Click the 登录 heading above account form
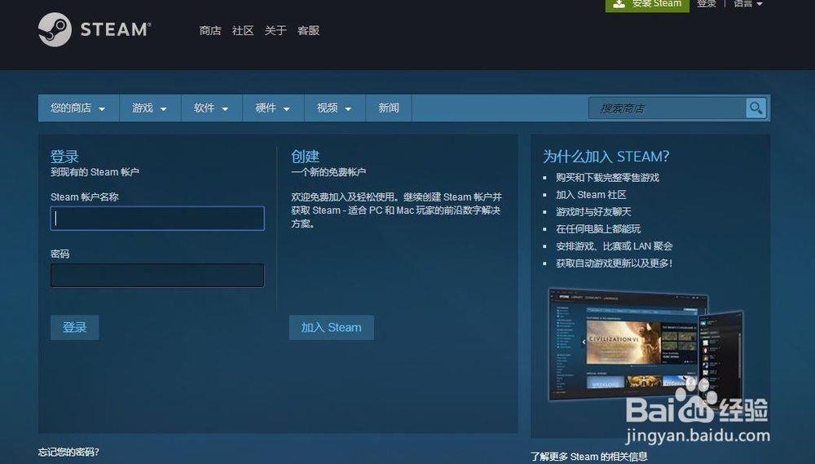This screenshot has height=464, width=815. tap(64, 156)
